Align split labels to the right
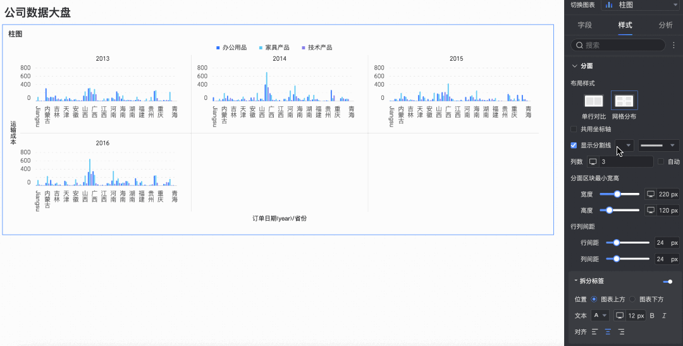 click(x=622, y=332)
